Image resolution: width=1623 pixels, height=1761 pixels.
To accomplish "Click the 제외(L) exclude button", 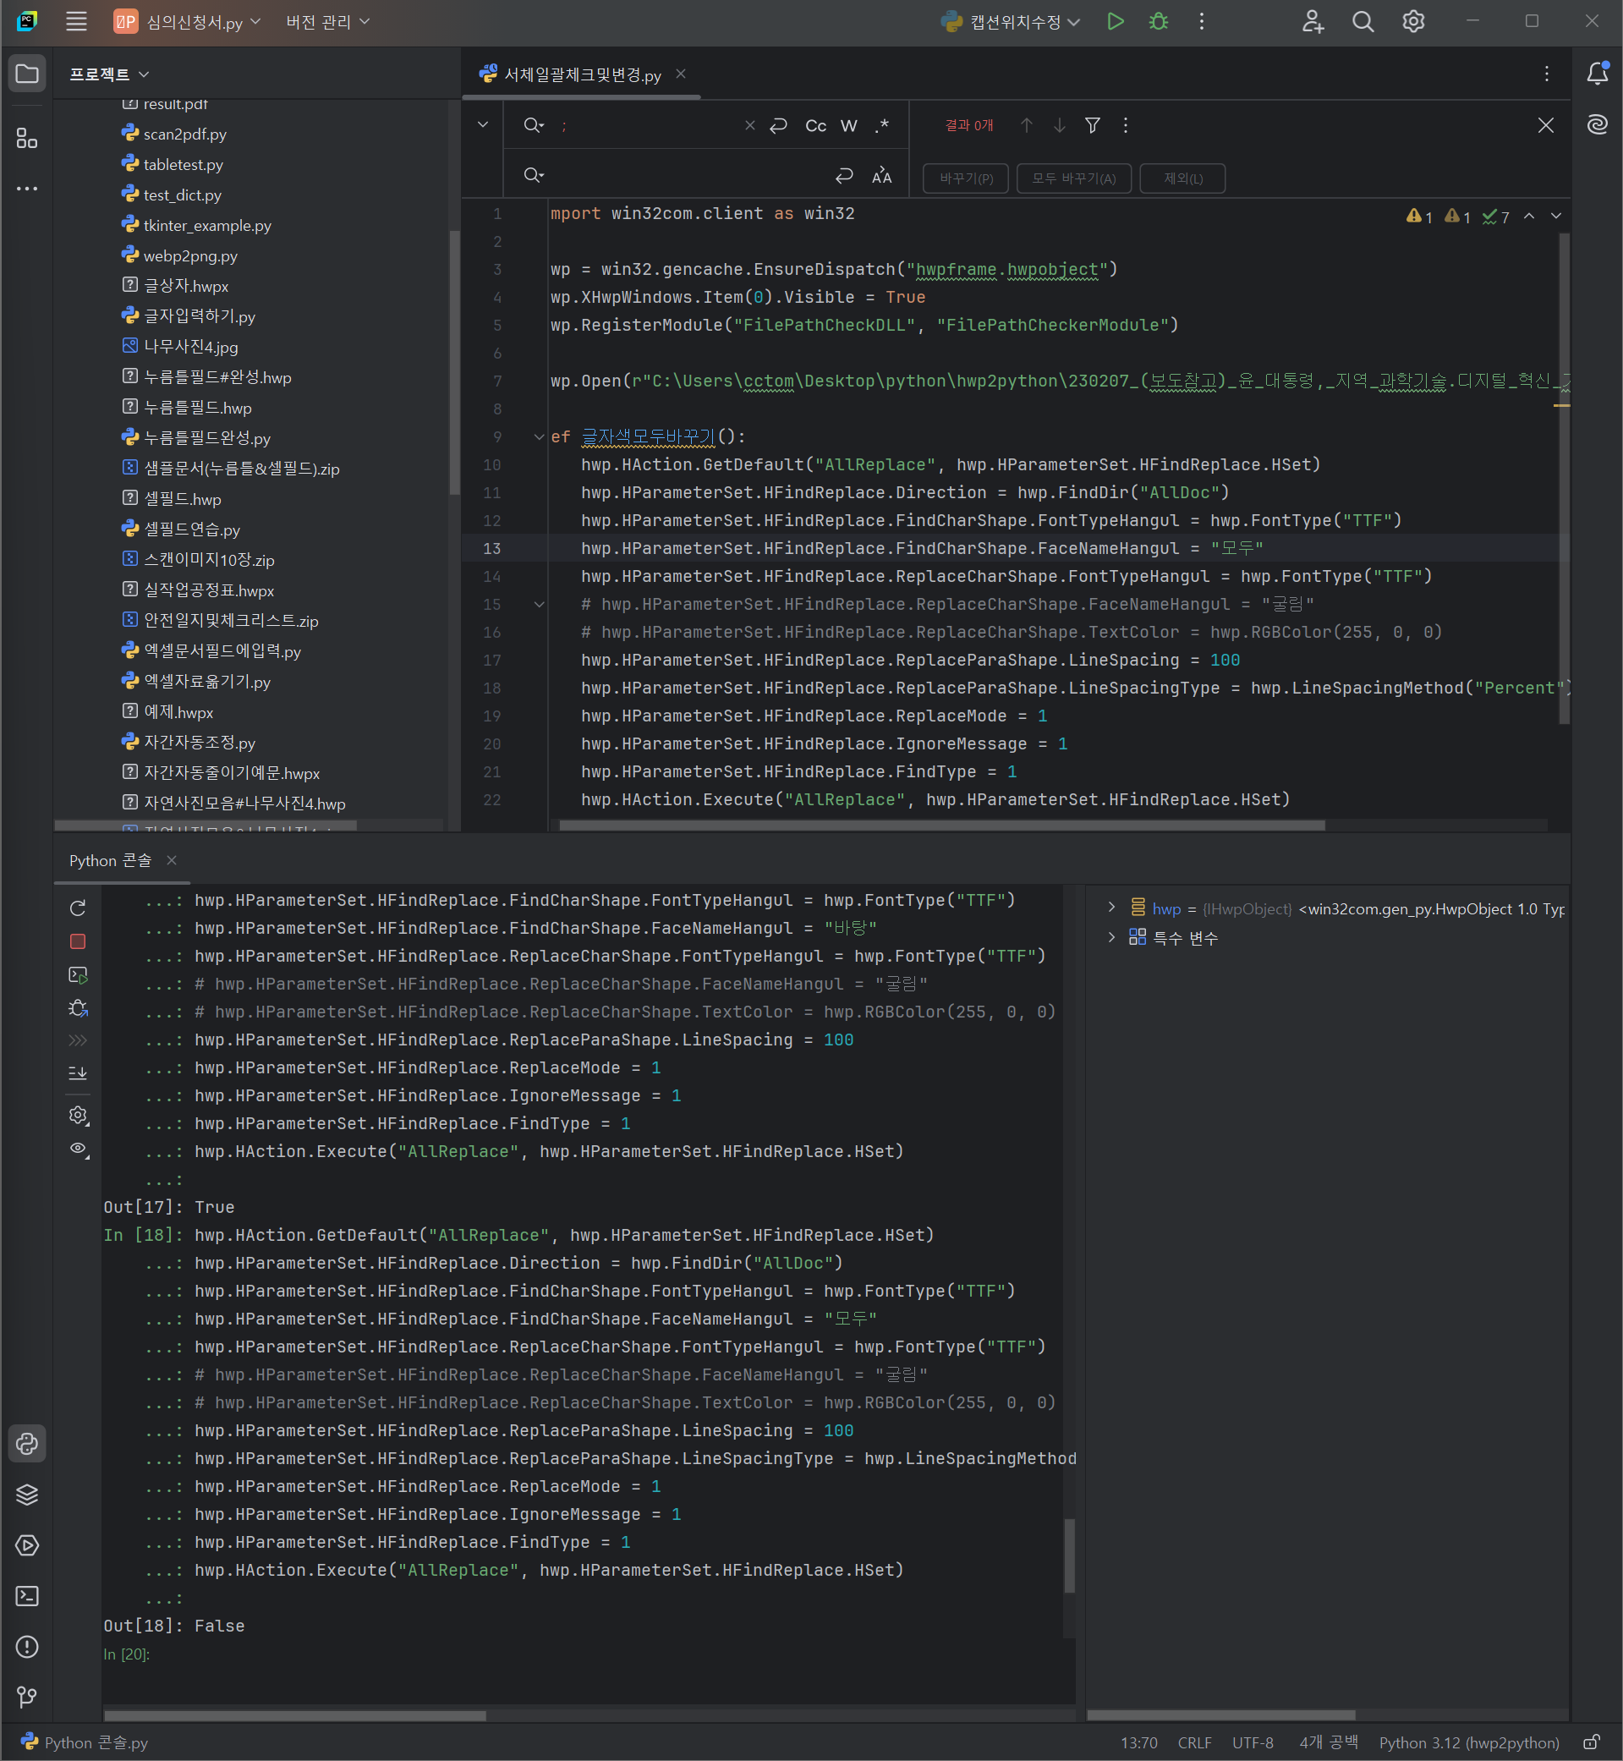I will 1182,178.
